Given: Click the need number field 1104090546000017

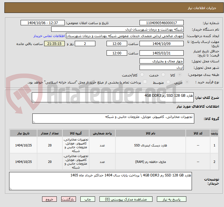Looking at the screenshot, I should point(161,23).
